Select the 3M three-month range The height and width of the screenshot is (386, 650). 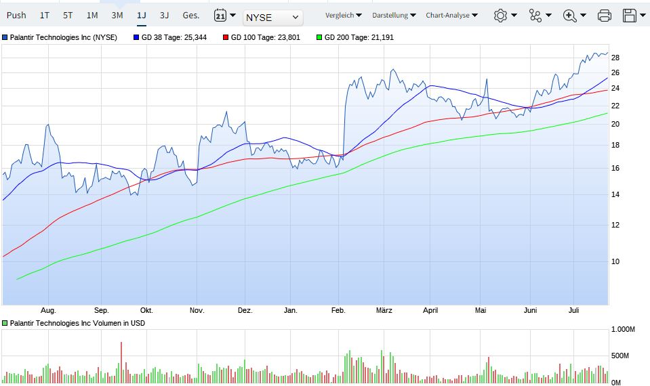[117, 16]
